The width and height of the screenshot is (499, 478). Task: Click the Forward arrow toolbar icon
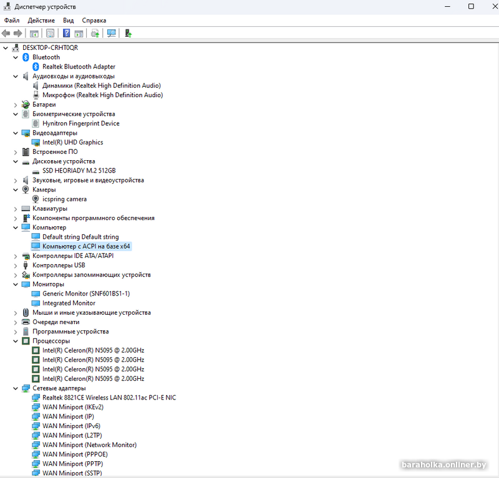(x=18, y=33)
